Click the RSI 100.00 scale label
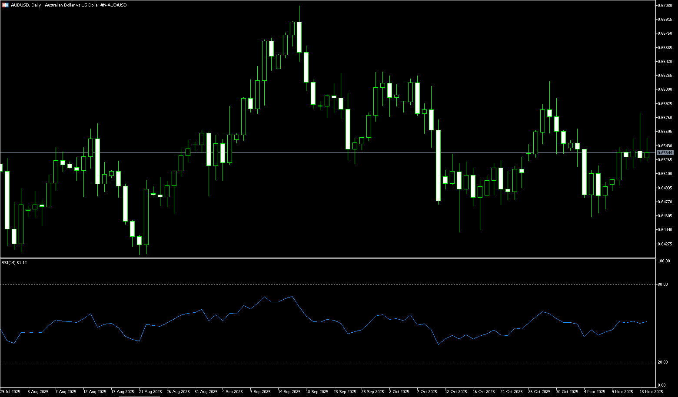This screenshot has width=678, height=397. (664, 261)
